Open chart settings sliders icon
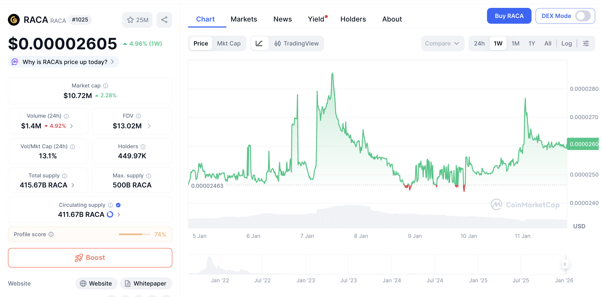This screenshot has width=602, height=297. point(586,43)
